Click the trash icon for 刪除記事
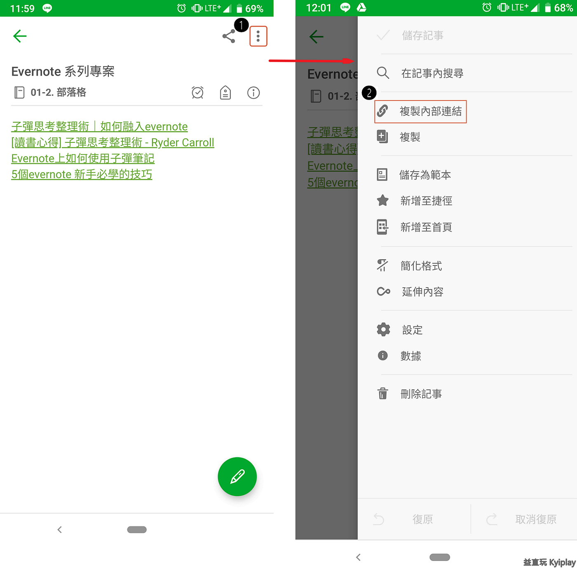577x568 pixels. pyautogui.click(x=383, y=394)
